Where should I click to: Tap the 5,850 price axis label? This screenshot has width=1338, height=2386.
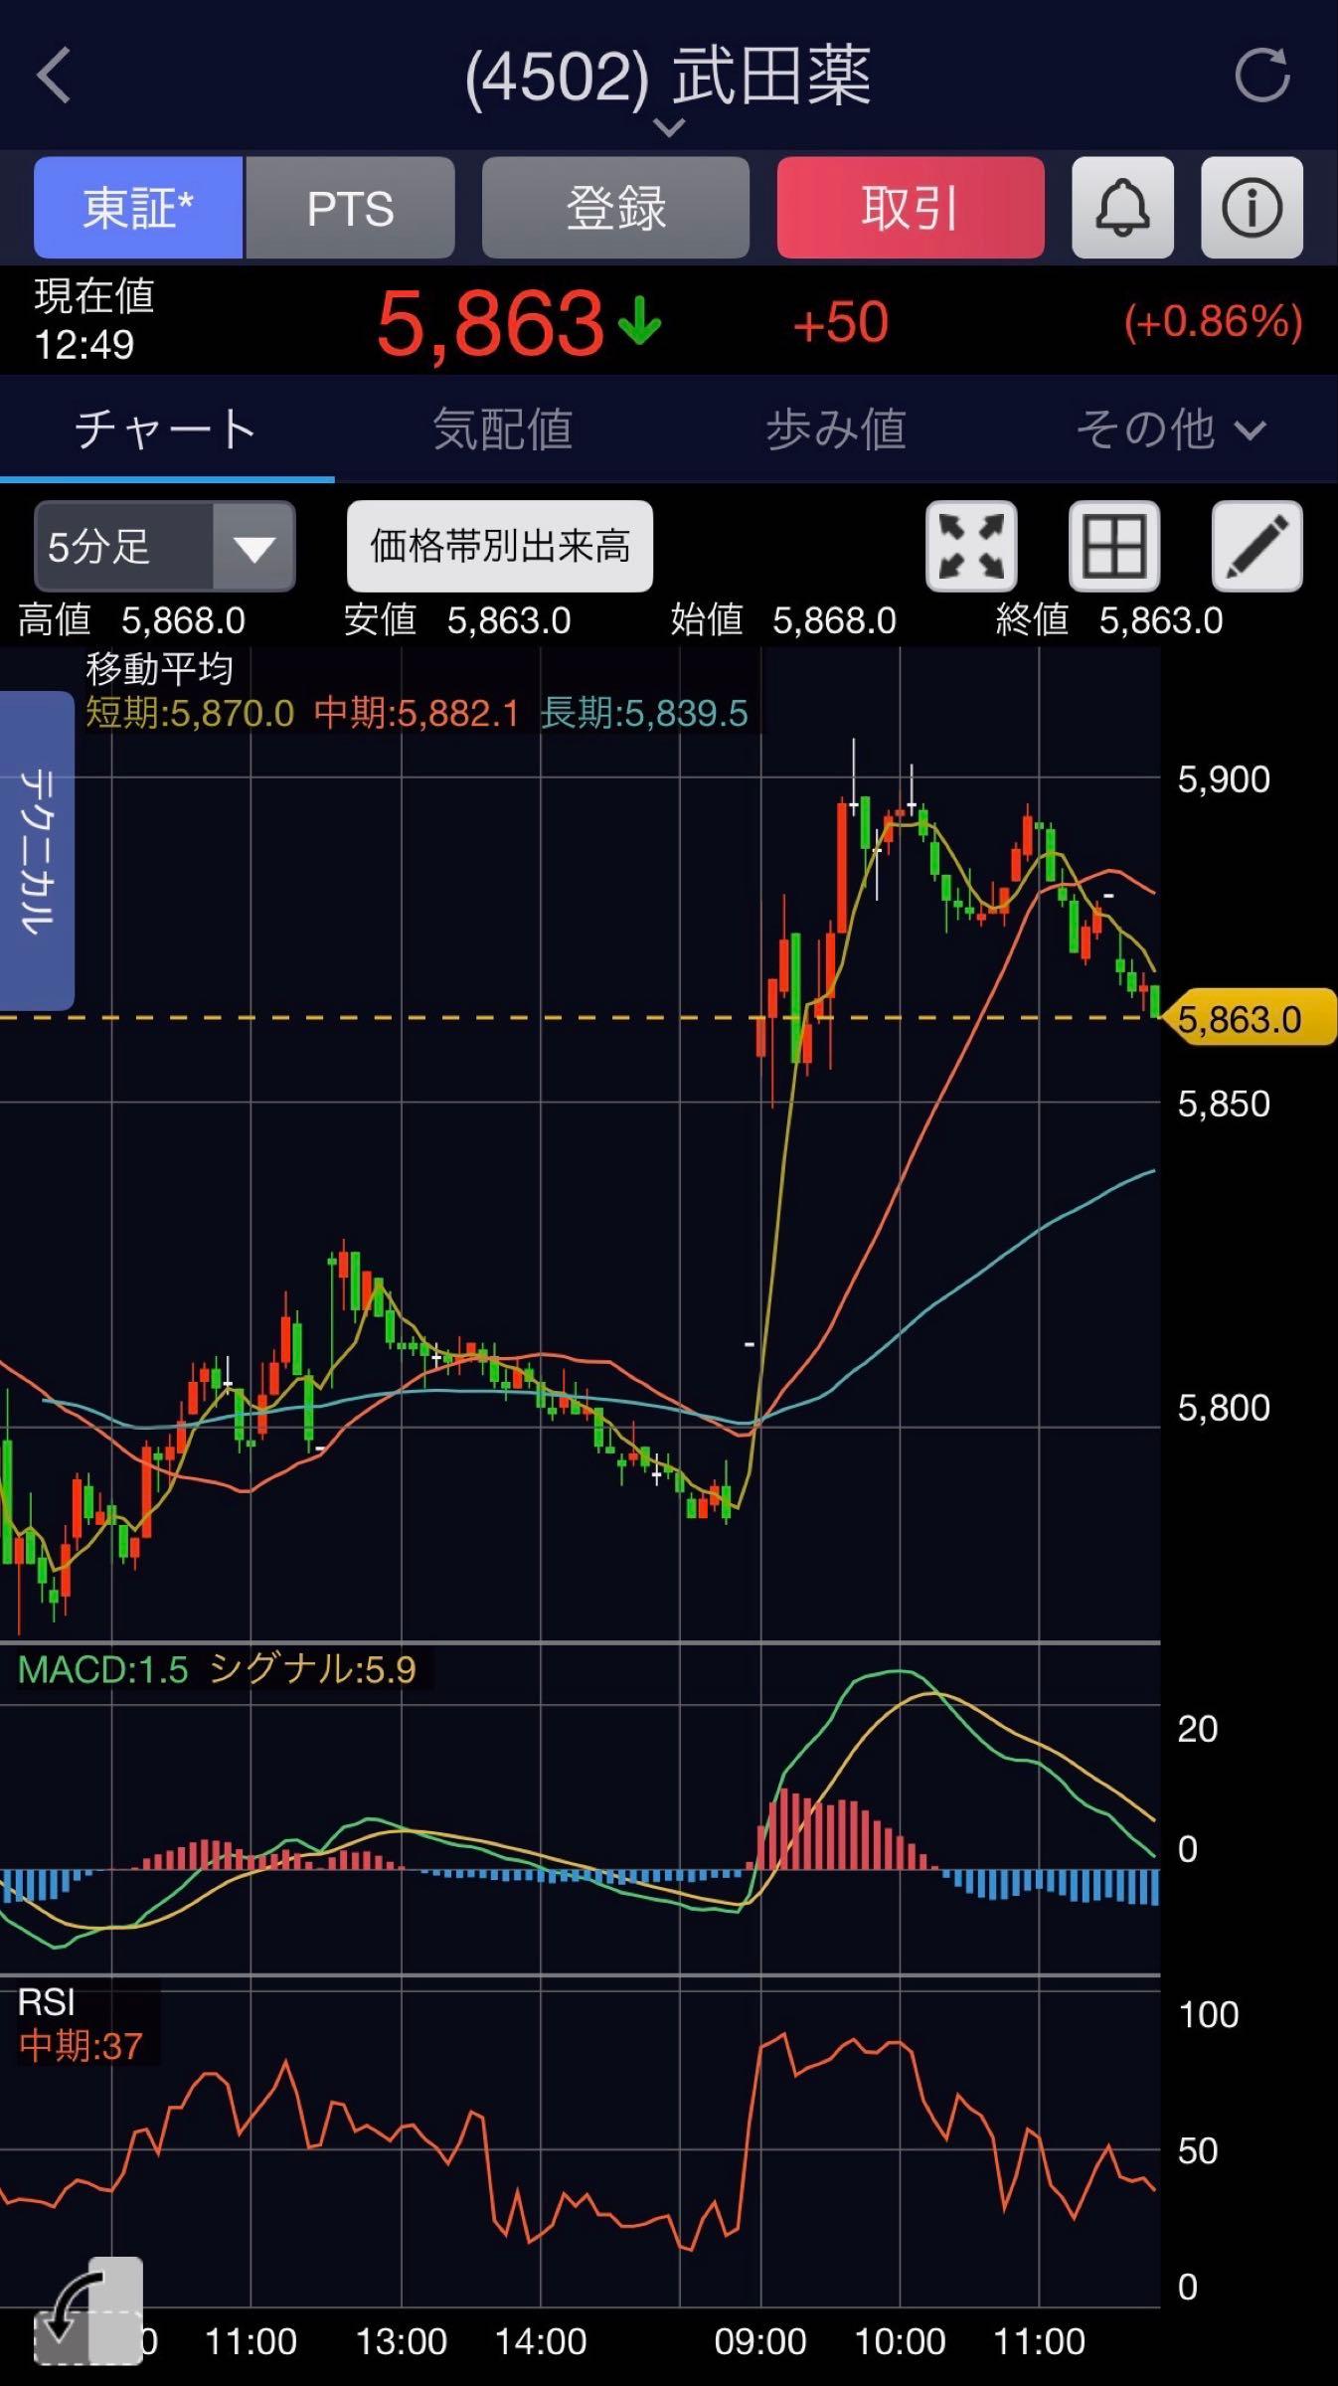1224,1104
